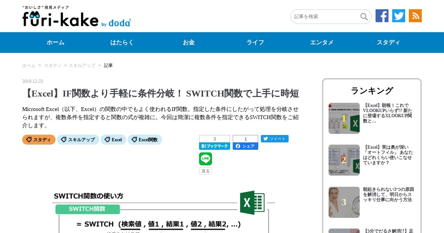Click the doda logo

[x=120, y=23]
